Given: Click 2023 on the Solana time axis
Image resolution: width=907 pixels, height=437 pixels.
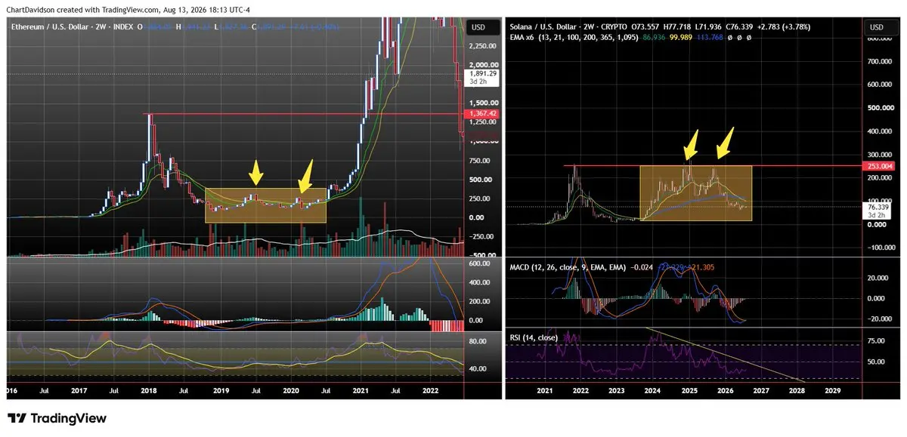Looking at the screenshot, I should pyautogui.click(x=617, y=391).
